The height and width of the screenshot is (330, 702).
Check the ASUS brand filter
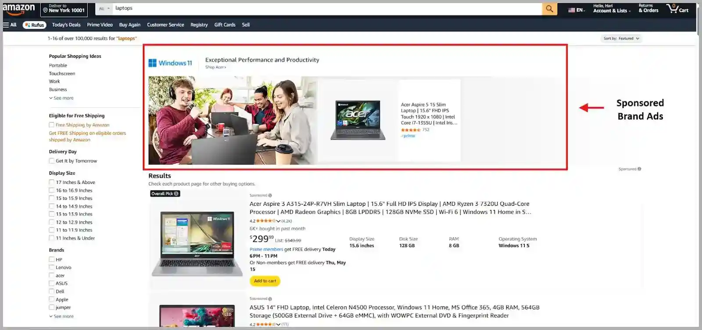pos(52,283)
